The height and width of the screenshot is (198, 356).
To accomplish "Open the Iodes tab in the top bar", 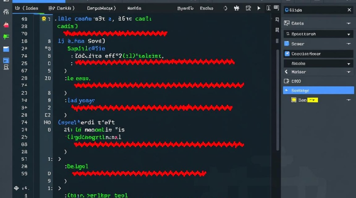I will tap(26, 8).
